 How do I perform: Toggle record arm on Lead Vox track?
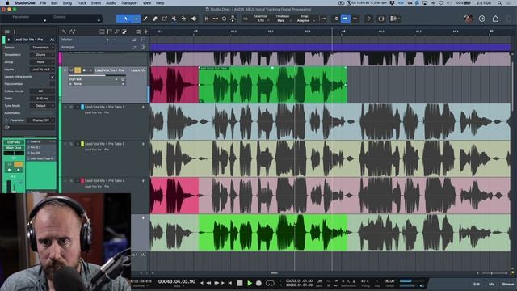84,70
